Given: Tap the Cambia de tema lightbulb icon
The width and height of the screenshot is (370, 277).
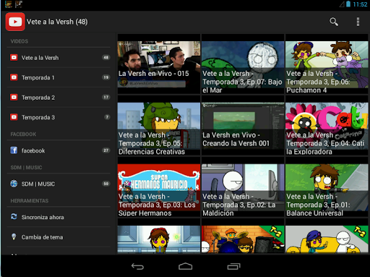Looking at the screenshot, I should tap(14, 236).
